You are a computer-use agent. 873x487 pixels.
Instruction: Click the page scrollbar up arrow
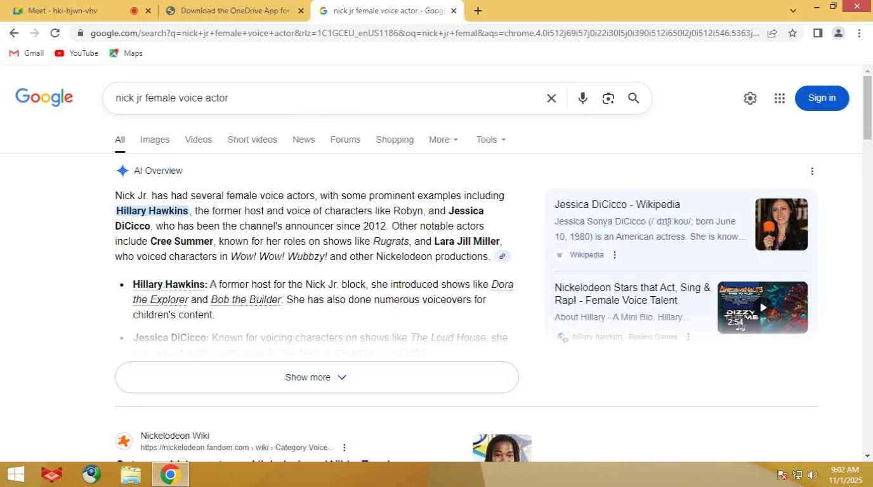[x=867, y=70]
